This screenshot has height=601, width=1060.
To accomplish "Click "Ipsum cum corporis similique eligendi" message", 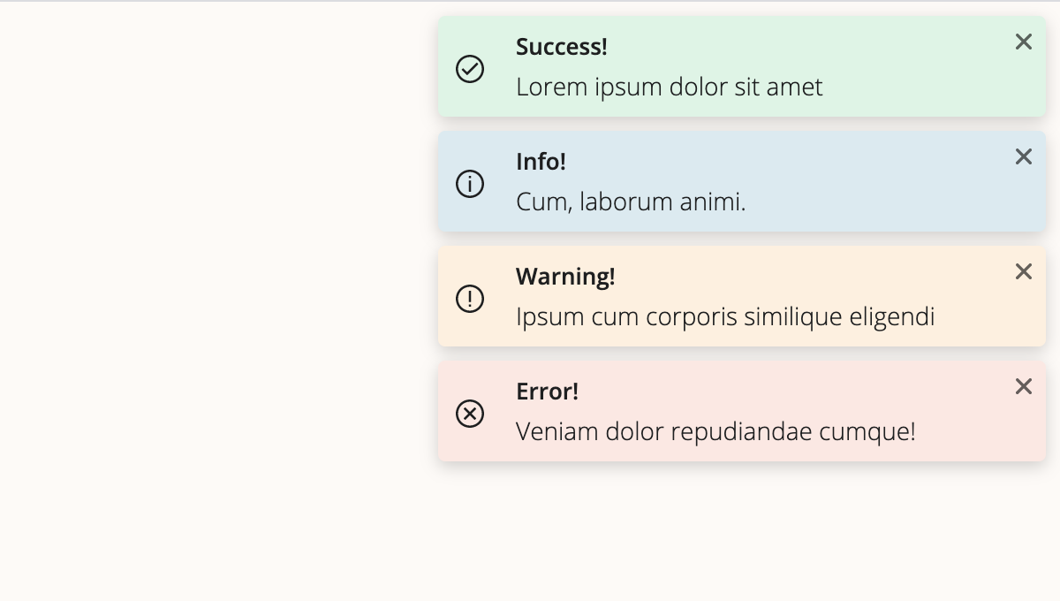I will tap(725, 317).
